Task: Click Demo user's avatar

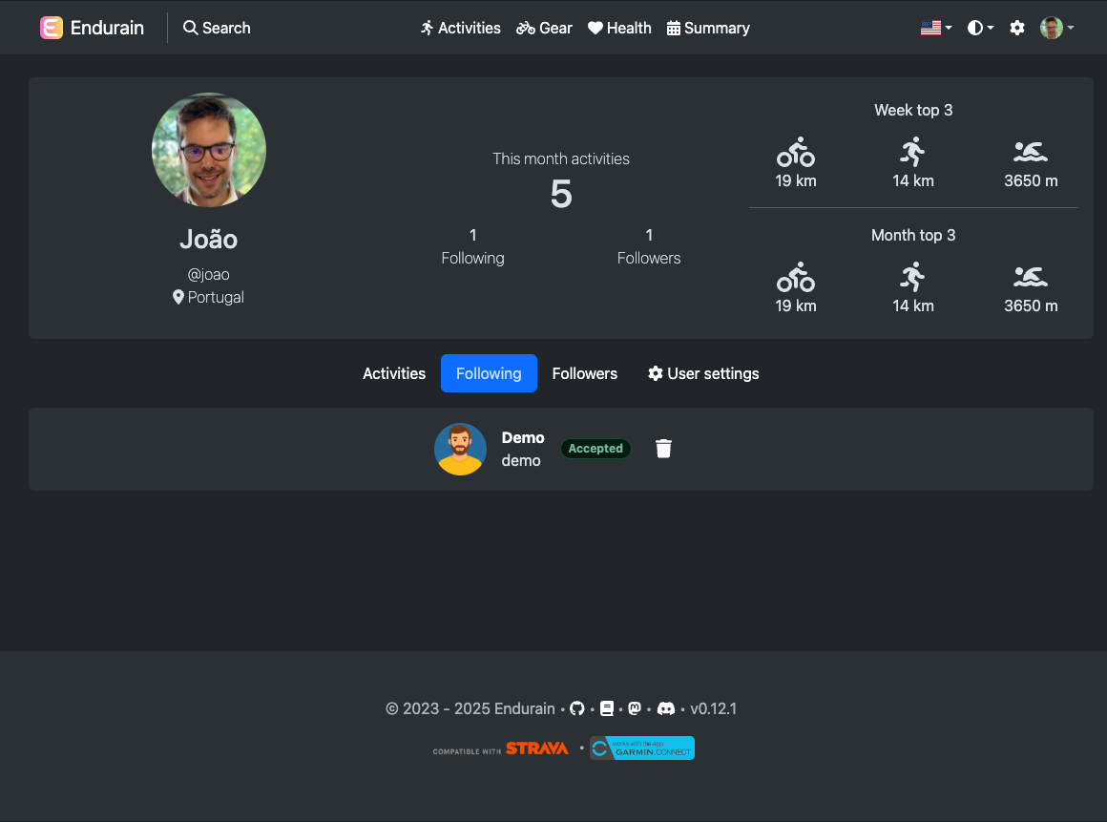Action: [x=460, y=449]
